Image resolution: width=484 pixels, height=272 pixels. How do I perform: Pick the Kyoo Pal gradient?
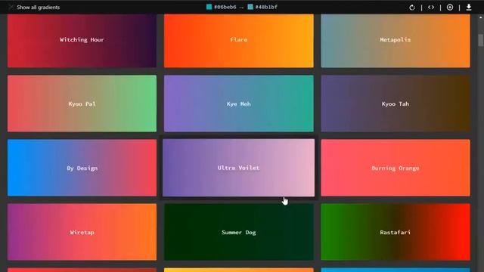tap(82, 104)
